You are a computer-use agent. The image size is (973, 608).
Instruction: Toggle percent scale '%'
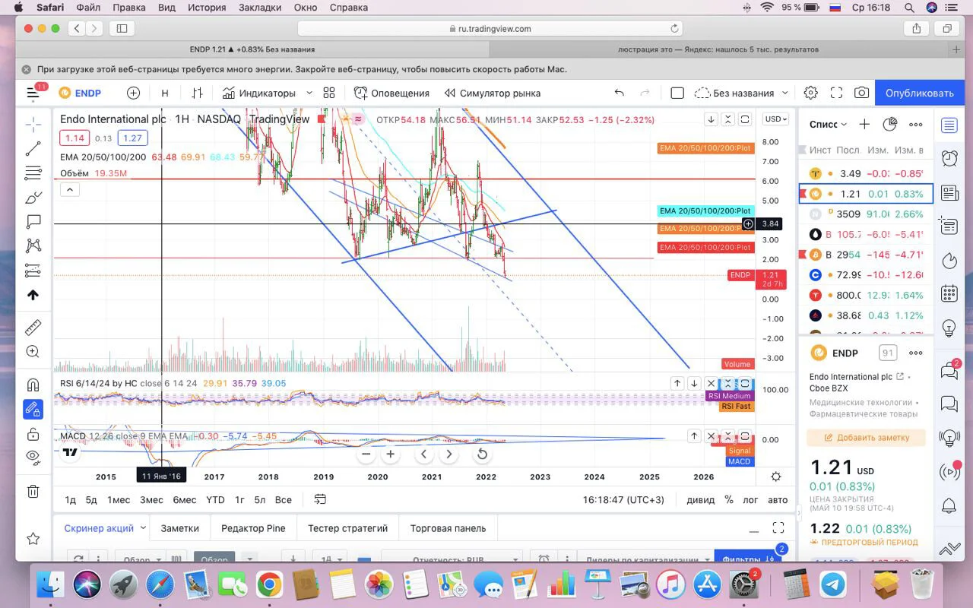tap(729, 499)
